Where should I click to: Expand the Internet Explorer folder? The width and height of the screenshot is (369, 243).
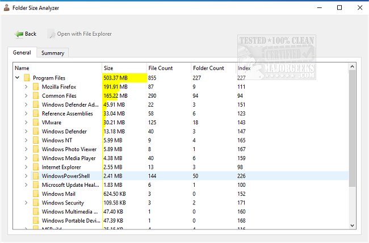[x=26, y=167]
